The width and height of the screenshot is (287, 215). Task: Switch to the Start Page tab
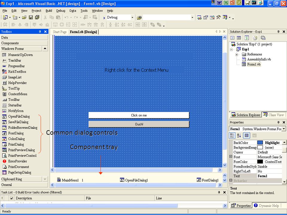pos(60,32)
